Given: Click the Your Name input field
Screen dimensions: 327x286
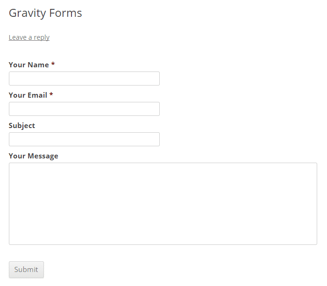Looking at the screenshot, I should (84, 79).
